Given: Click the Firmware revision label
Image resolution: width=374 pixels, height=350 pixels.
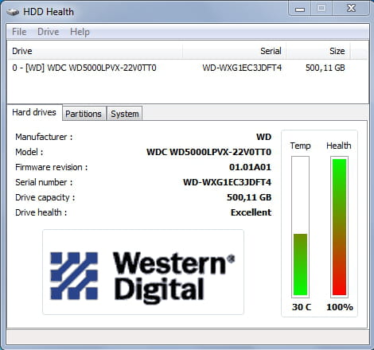Looking at the screenshot, I should point(52,167).
